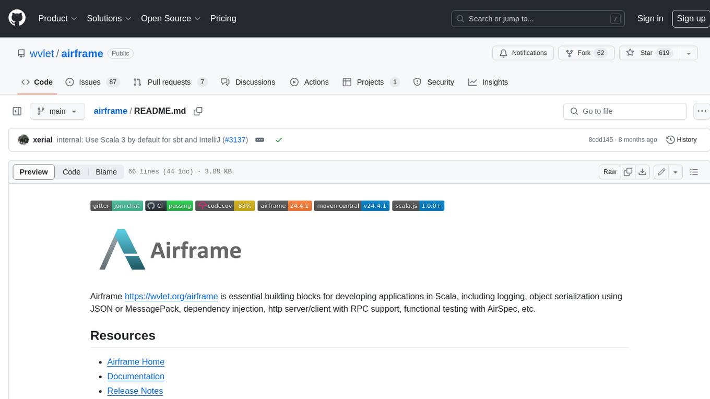710x399 pixels.
Task: Click the maven central v24.4.1 badge
Action: [x=351, y=206]
